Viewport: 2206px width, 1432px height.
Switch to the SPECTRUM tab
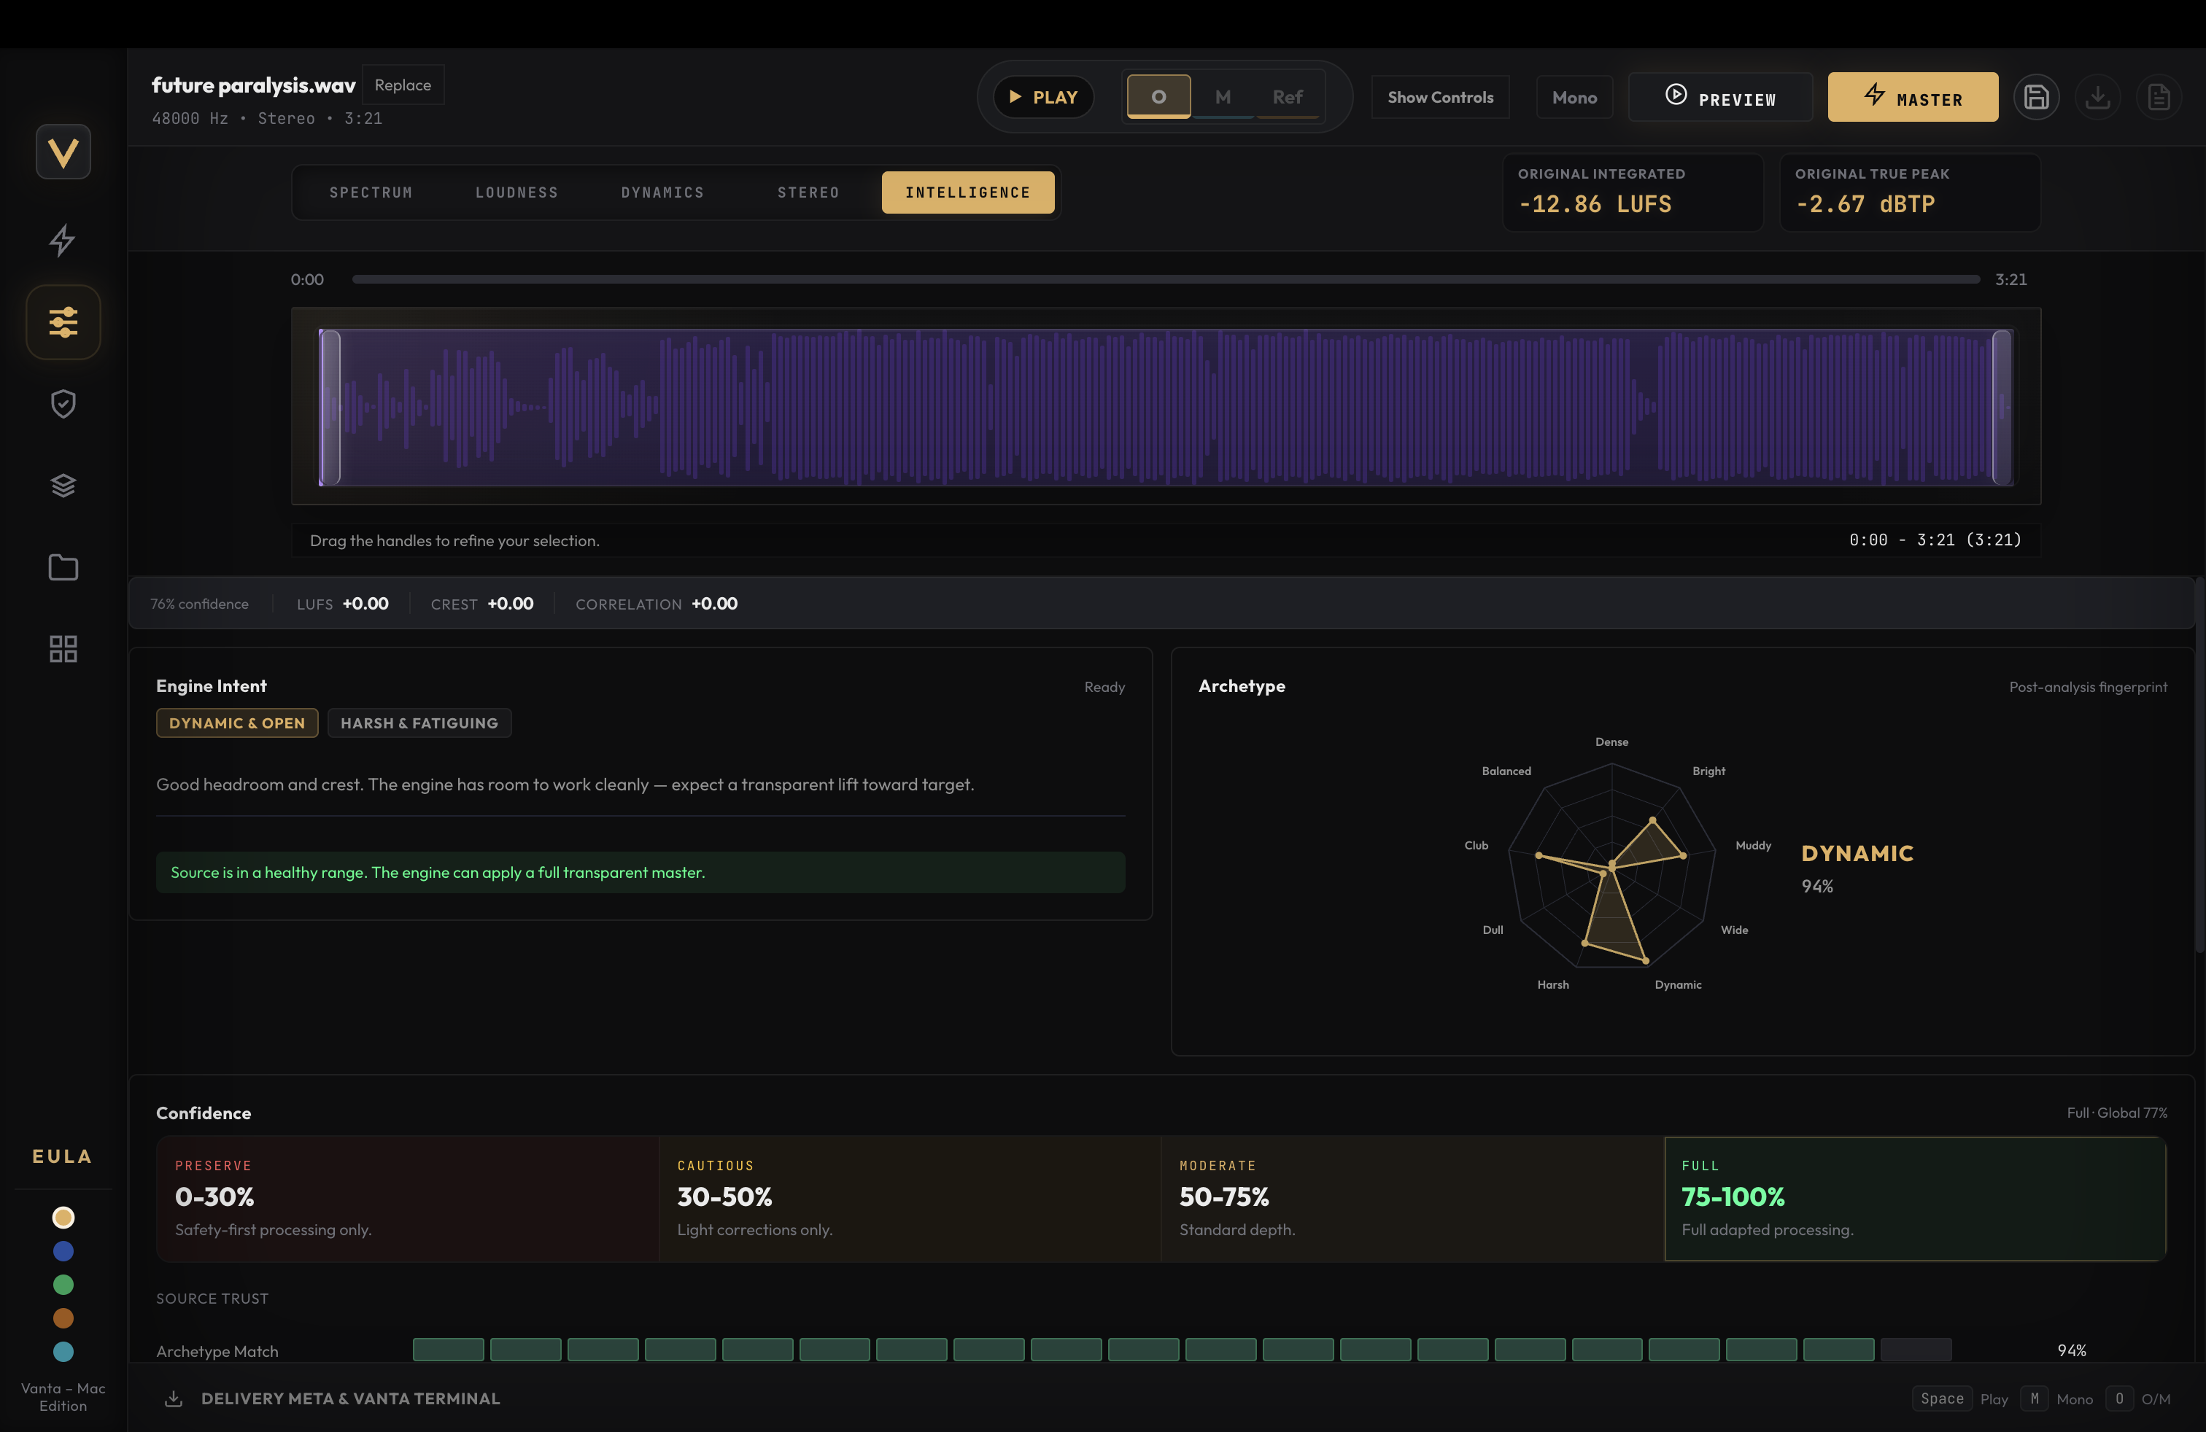(371, 192)
